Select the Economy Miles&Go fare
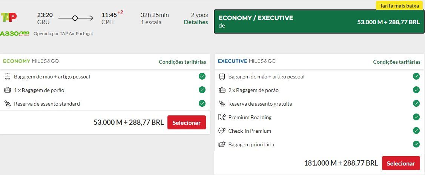 pyautogui.click(x=187, y=123)
